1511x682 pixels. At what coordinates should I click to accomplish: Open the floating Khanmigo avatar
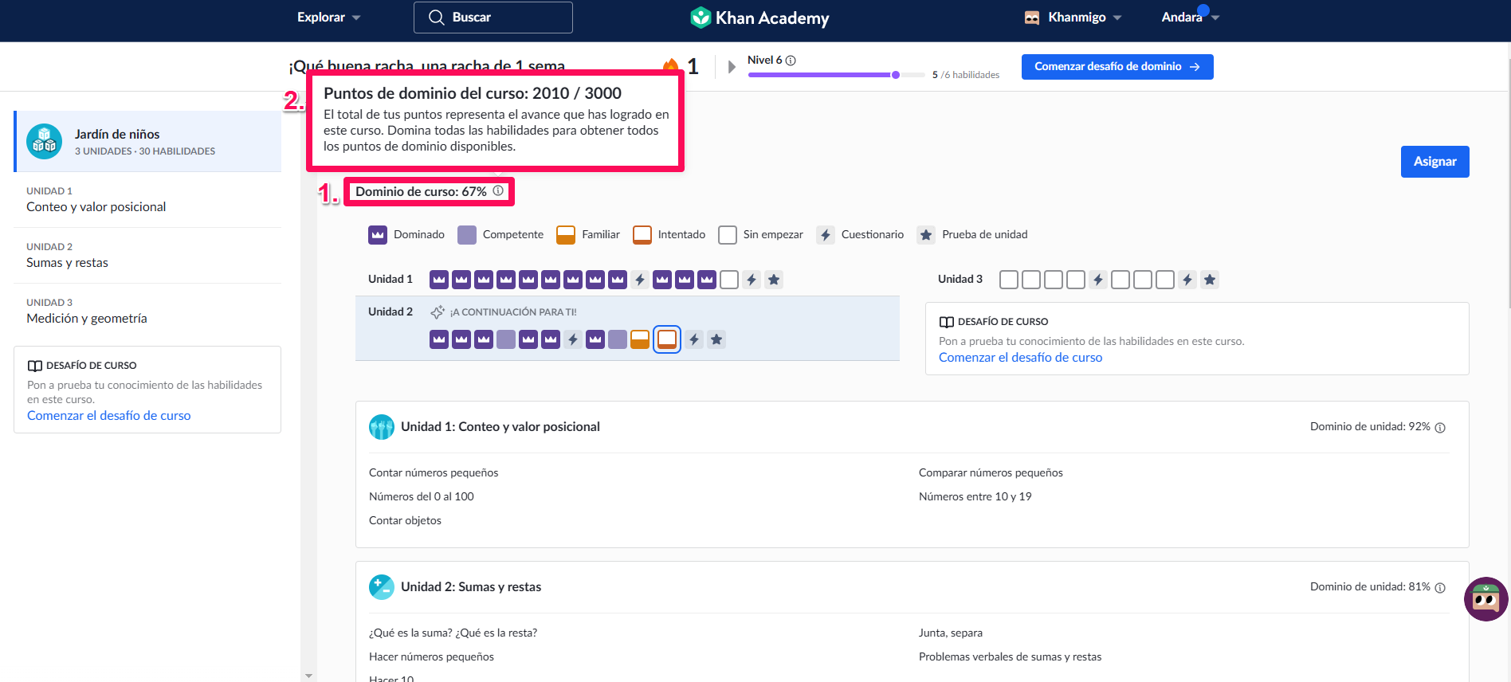tap(1486, 599)
